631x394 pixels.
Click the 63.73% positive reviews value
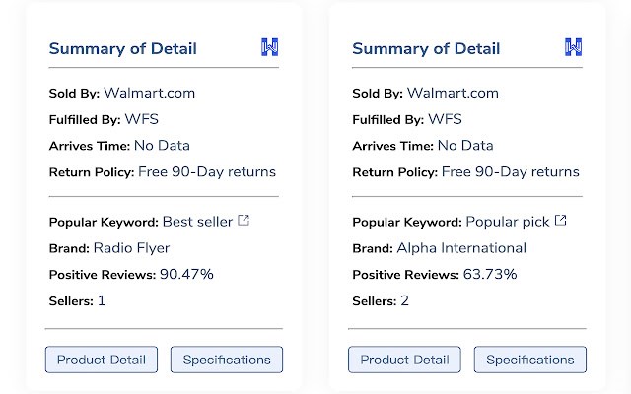click(x=490, y=274)
